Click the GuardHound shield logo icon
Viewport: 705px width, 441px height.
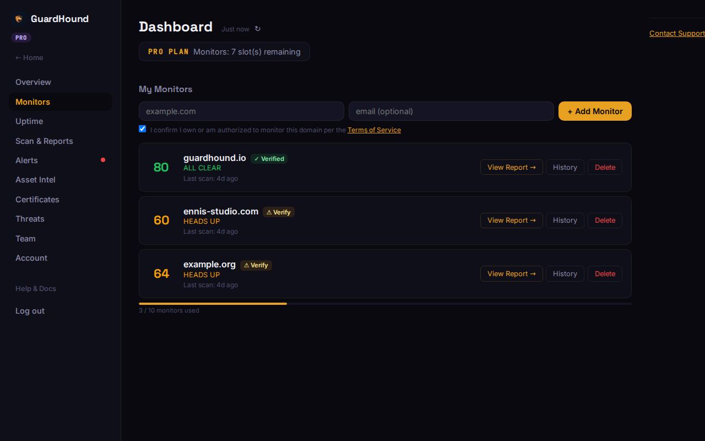[x=19, y=19]
